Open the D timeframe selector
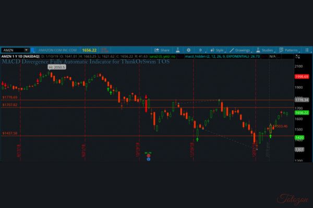 pos(201,50)
